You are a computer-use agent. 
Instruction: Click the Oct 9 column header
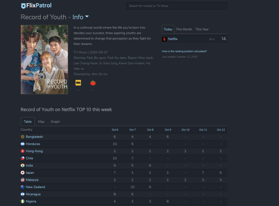point(168,130)
